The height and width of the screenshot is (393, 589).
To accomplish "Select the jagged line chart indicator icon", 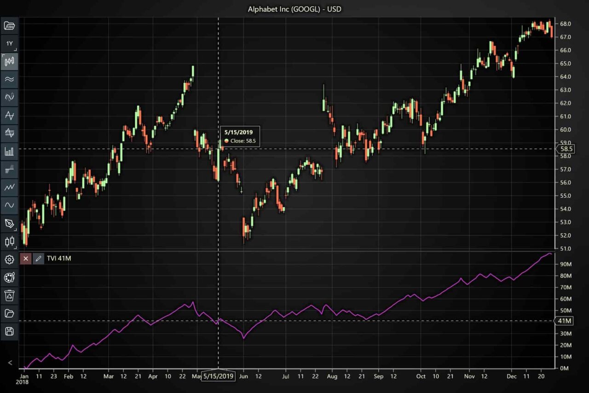I will click(9, 187).
